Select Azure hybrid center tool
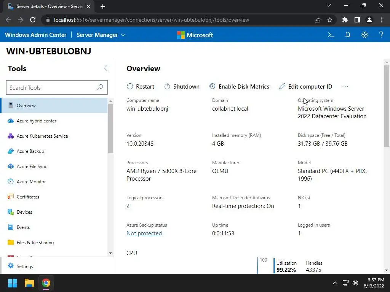The image size is (390, 292). point(54,121)
